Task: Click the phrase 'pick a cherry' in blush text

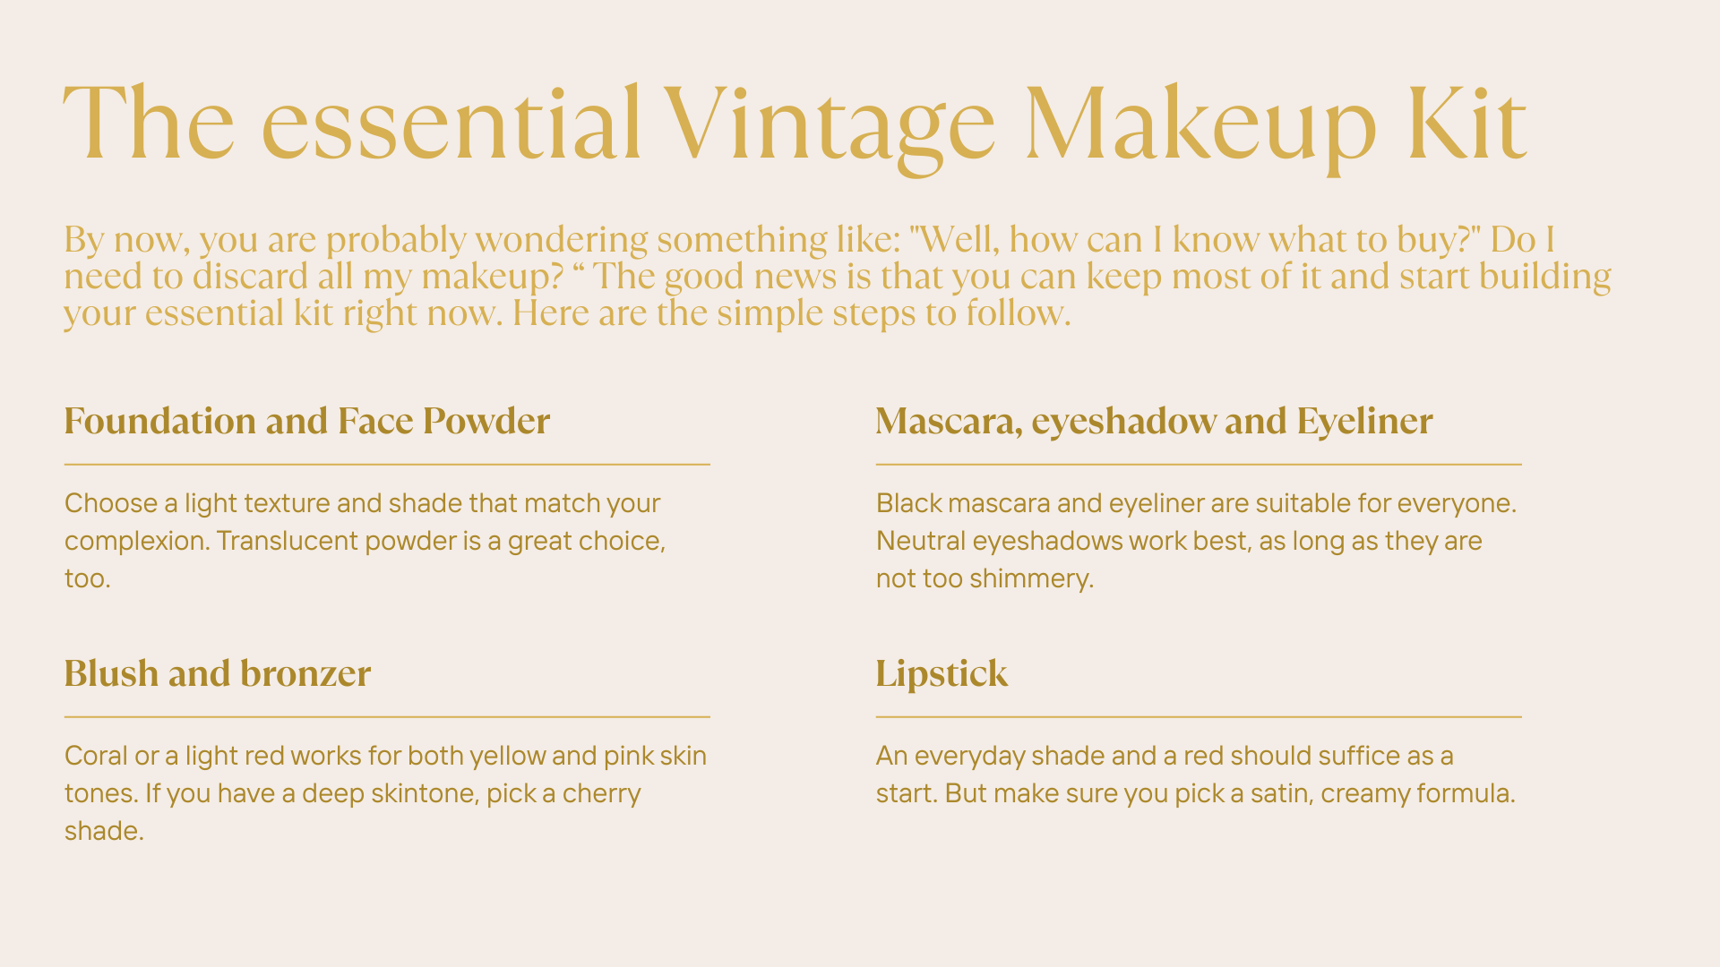Action: click(563, 793)
